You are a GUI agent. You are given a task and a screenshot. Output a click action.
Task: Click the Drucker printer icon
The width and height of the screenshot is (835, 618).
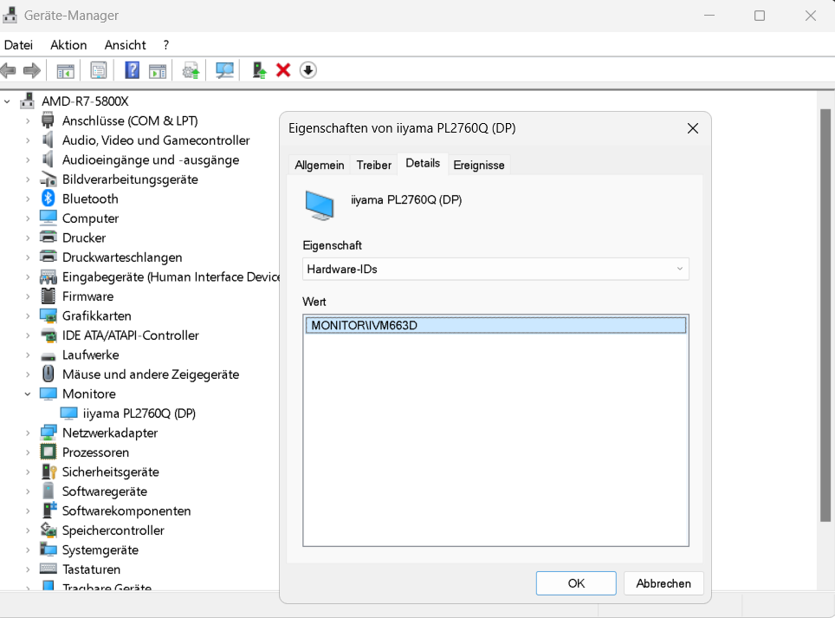point(49,237)
